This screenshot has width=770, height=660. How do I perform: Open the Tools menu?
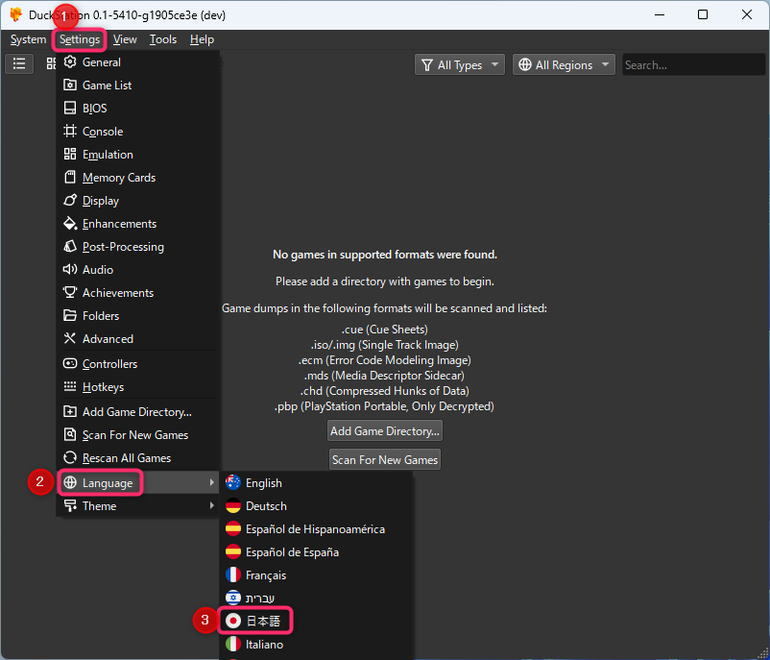click(163, 39)
